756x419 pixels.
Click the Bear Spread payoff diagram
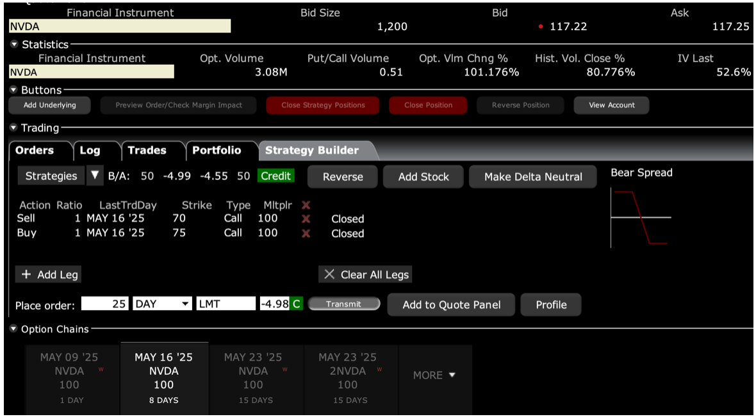tap(641, 217)
